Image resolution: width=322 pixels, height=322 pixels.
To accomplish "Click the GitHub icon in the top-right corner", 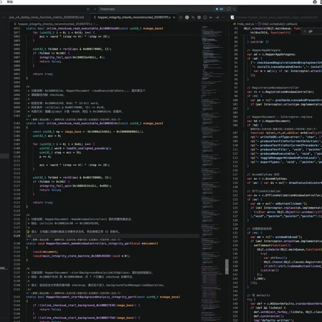I will coord(315,2).
